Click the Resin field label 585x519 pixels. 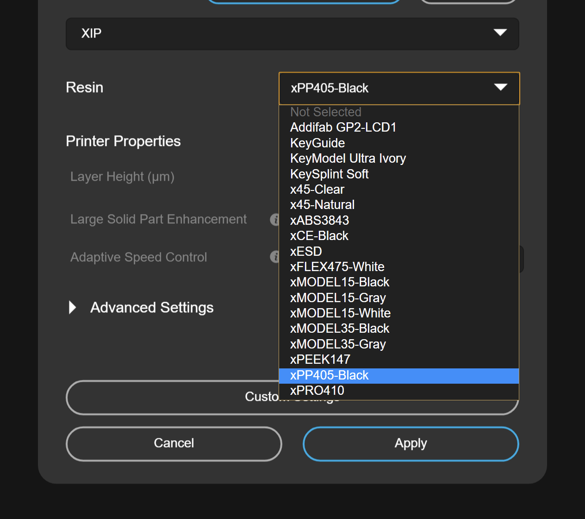(x=85, y=88)
